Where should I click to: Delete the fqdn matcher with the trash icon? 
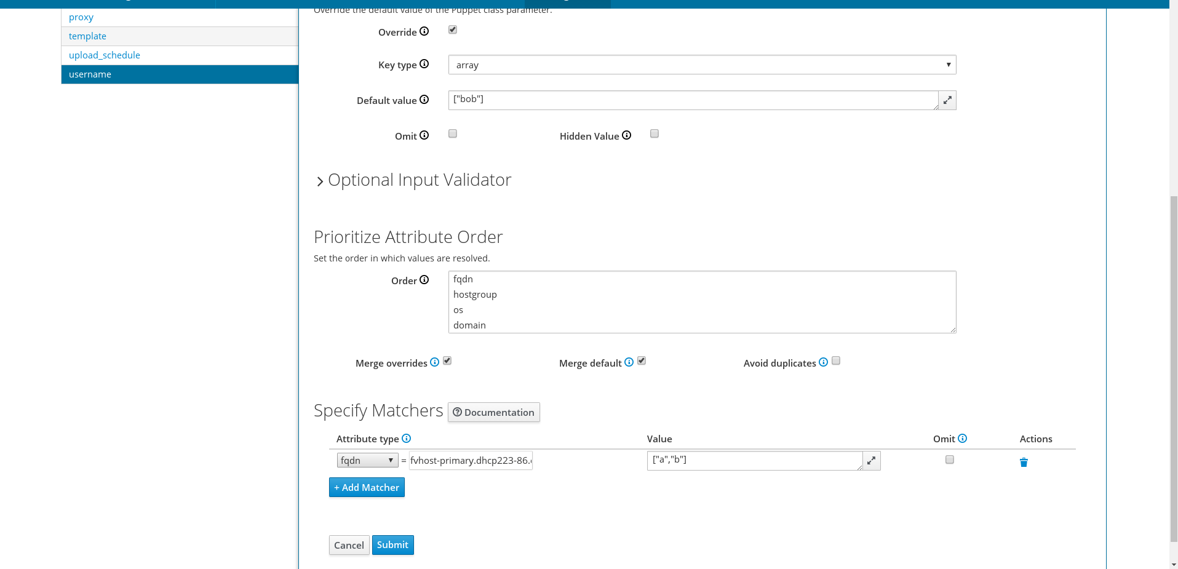point(1024,462)
